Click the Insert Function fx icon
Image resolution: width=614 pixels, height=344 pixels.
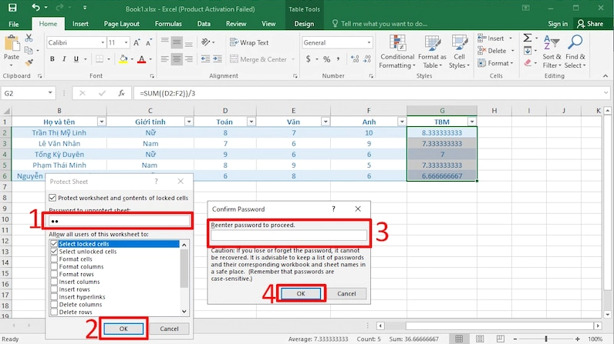pos(121,93)
